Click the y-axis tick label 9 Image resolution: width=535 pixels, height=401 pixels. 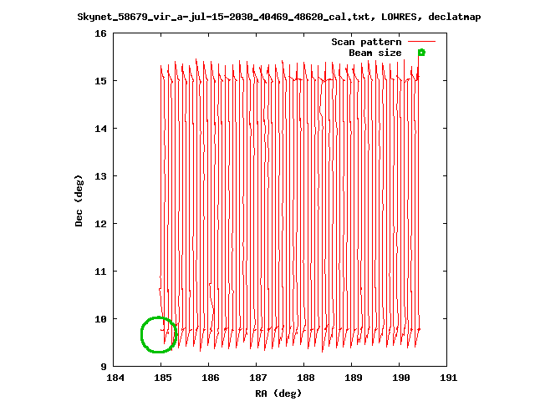(104, 367)
